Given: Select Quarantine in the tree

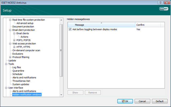Looking at the screenshot, I should (18, 71).
